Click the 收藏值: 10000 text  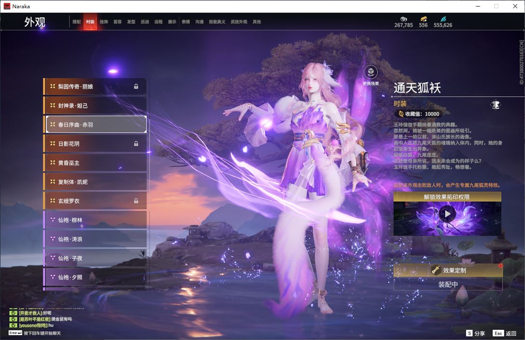click(x=422, y=114)
